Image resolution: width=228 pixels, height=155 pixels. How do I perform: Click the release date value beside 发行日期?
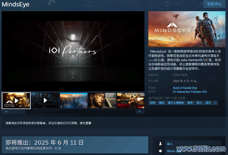(184, 81)
